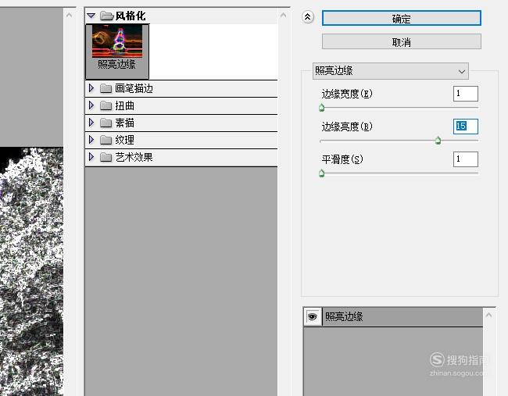Viewport: 508px width, 396px height.
Task: Expand the 纹理 folder triangle
Action: click(x=91, y=139)
